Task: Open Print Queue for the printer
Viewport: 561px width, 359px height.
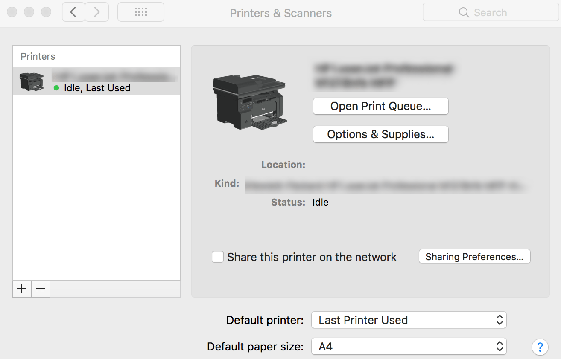Action: coord(380,106)
